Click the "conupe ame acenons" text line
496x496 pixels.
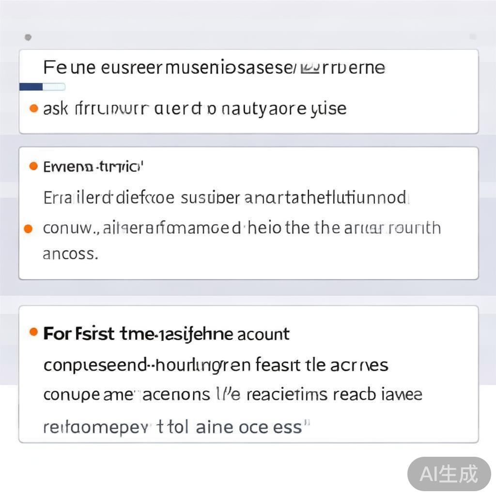point(232,395)
